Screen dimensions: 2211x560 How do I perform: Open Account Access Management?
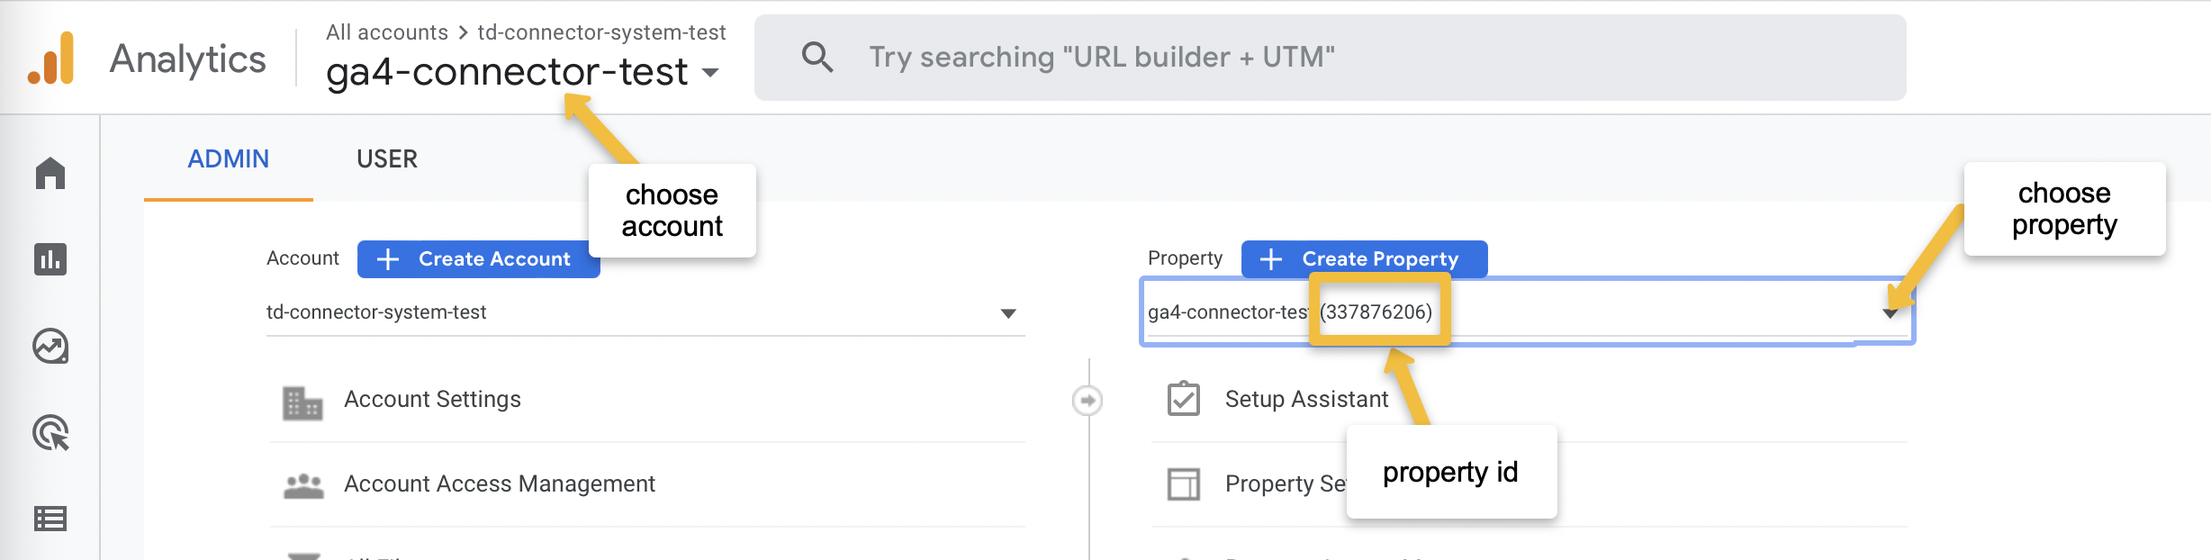[x=500, y=484]
